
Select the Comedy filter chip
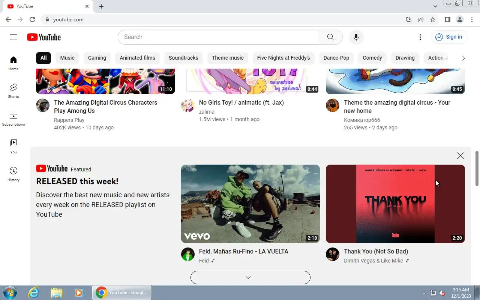tap(372, 58)
